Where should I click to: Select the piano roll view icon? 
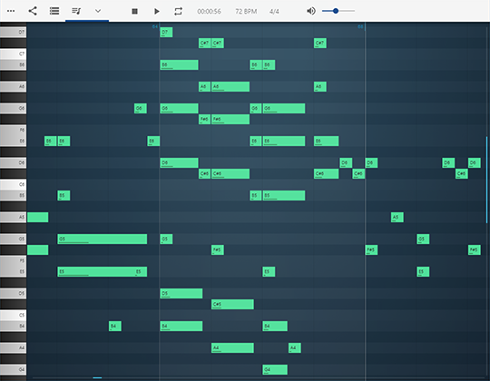point(76,11)
